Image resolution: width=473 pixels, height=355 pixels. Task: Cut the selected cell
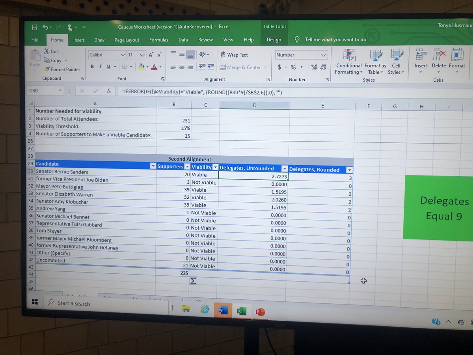coord(51,52)
